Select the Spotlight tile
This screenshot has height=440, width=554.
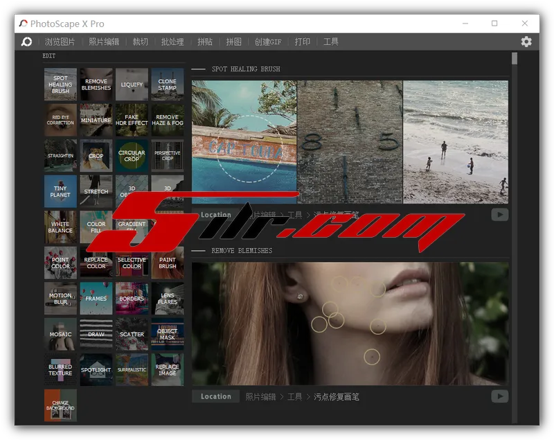96,370
